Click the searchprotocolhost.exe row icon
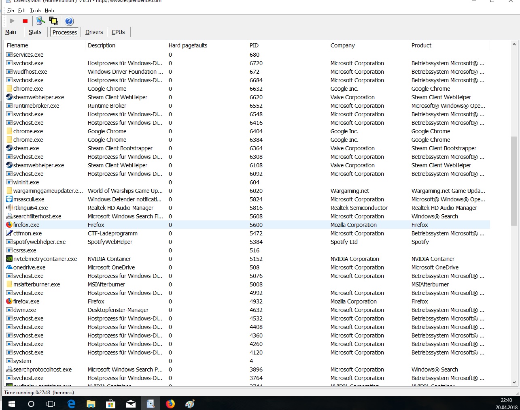520x410 pixels. [x=9, y=369]
